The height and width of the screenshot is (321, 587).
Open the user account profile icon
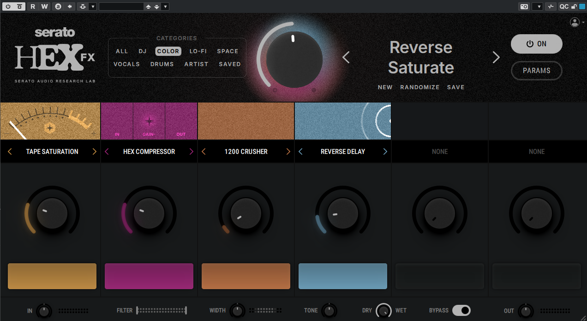click(x=575, y=22)
